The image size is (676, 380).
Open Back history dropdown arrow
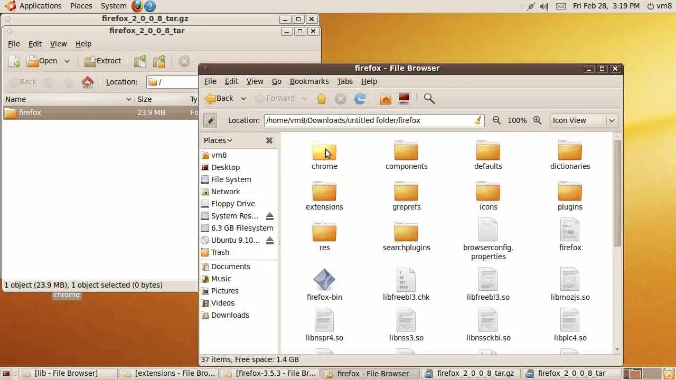tap(243, 99)
